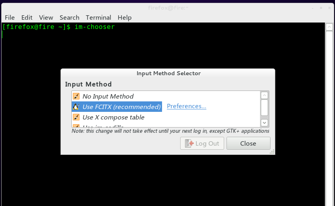This screenshot has height=206, width=335.
Task: Open the File menu
Action: click(x=10, y=17)
